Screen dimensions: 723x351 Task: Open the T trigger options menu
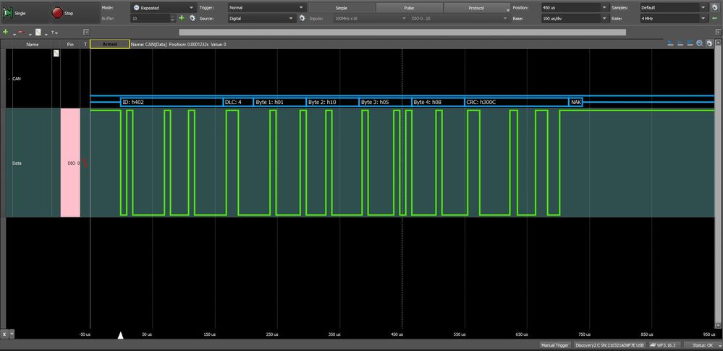[54, 32]
